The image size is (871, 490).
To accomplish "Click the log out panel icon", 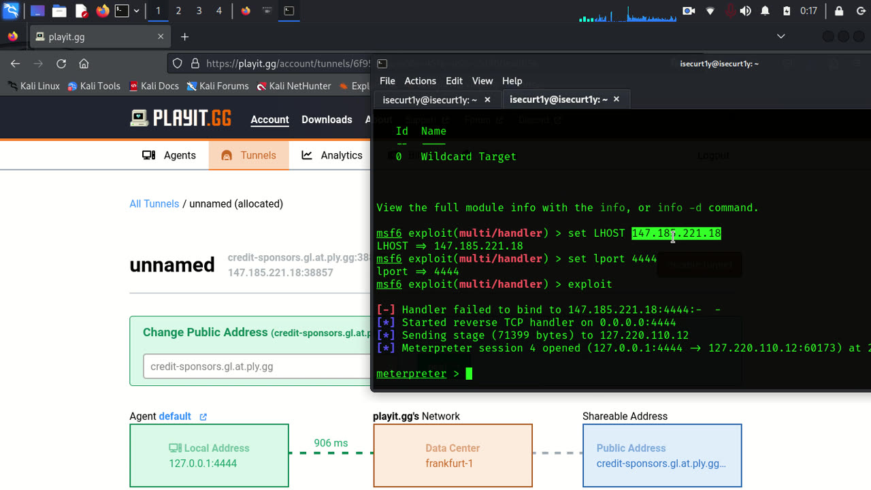I will (x=859, y=11).
